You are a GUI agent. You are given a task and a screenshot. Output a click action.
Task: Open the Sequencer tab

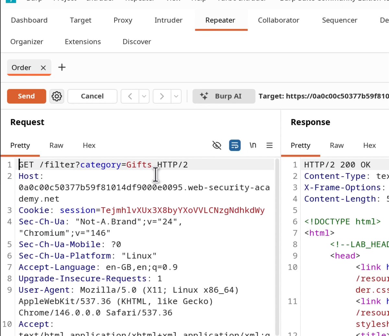(340, 20)
